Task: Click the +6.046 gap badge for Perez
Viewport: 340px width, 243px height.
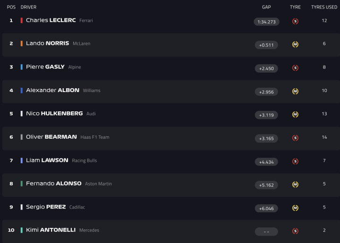Action: click(x=266, y=208)
